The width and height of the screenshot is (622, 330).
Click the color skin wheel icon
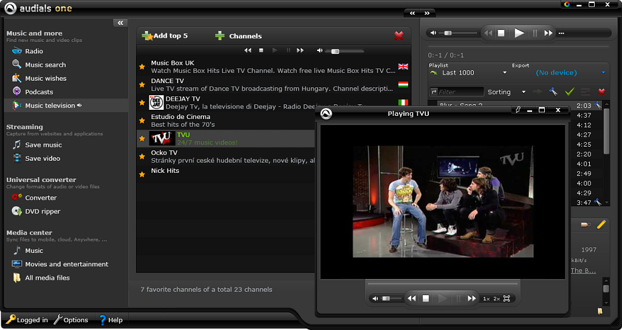point(567,4)
